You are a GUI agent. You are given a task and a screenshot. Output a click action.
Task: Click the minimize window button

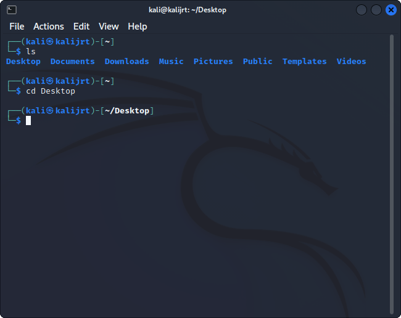pos(362,10)
